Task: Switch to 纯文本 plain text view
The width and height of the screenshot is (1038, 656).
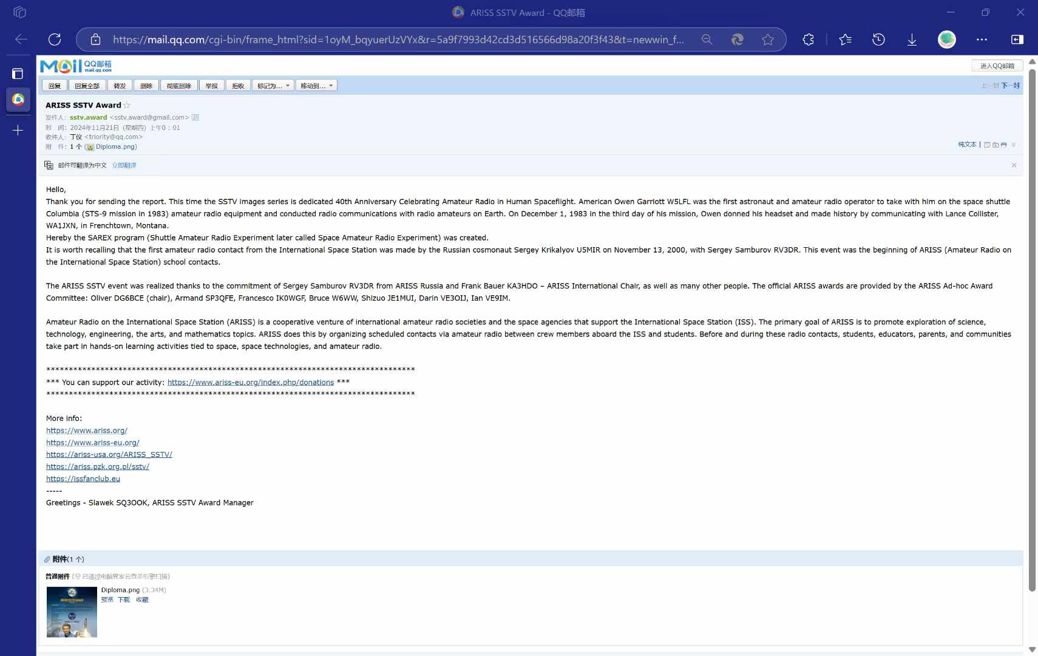Action: [x=967, y=145]
